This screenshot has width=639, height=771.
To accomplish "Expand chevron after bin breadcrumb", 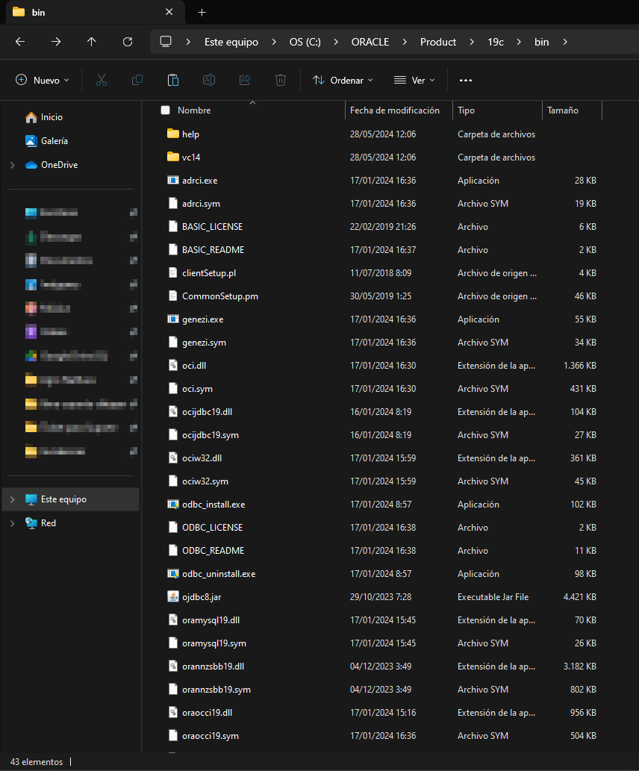I will pos(564,43).
